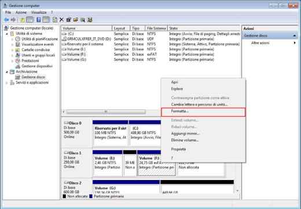Open the Altre azioni submenu arrow

(x=295, y=43)
